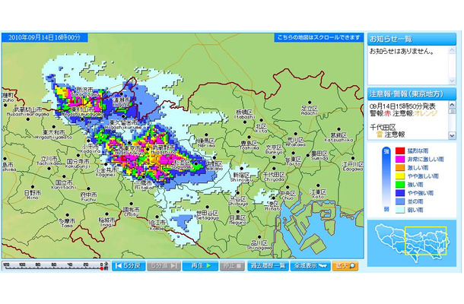This screenshot has height=304, width=464.
Task: Click the 09月14日15時50分発表 announcement text
Action: click(402, 106)
